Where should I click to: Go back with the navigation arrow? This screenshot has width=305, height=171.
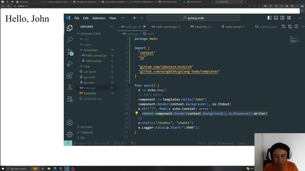(135, 18)
